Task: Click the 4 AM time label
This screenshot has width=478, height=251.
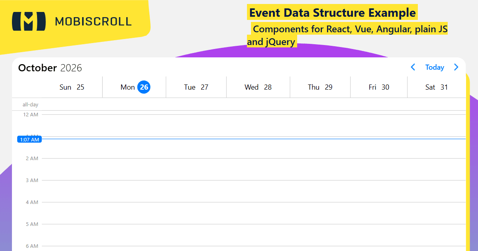Action: pos(32,202)
